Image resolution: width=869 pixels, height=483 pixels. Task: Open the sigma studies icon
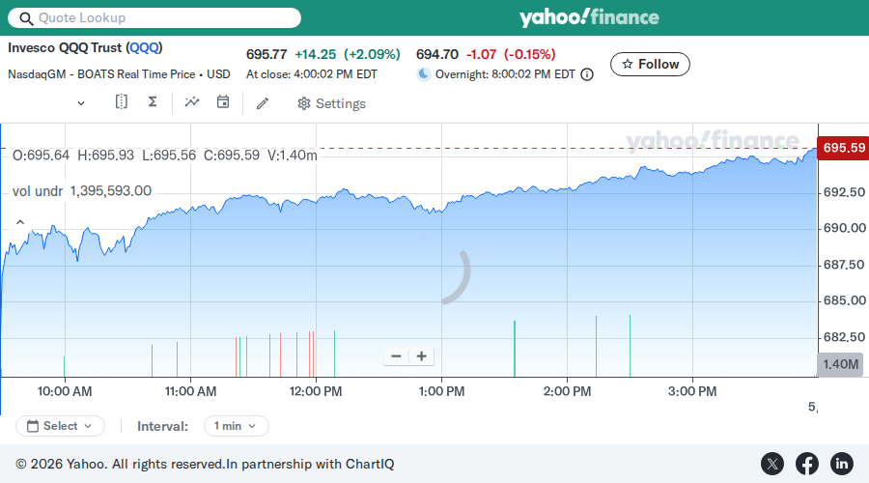(153, 101)
